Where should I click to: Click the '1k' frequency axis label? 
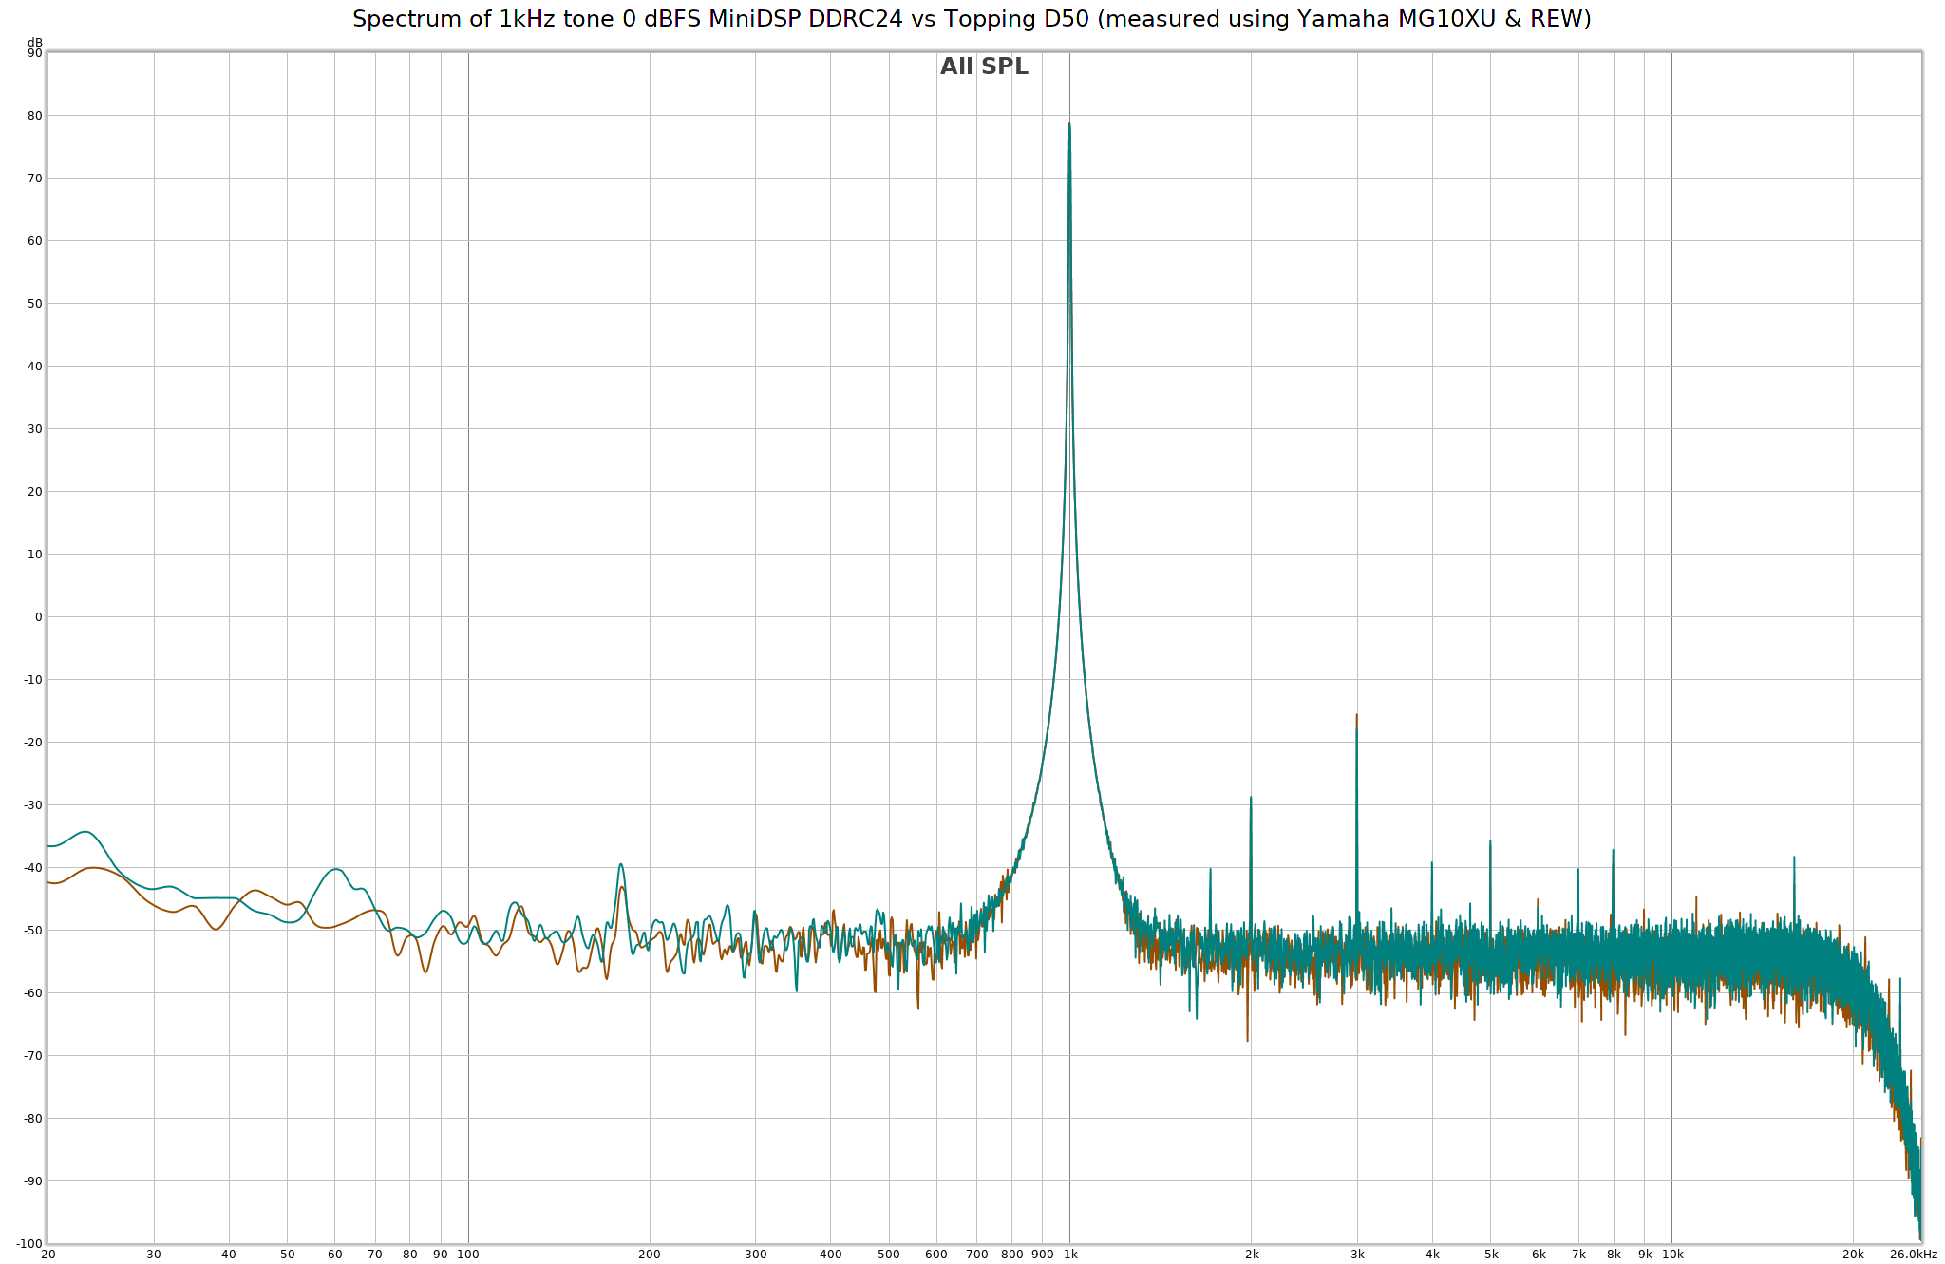click(x=1070, y=1255)
